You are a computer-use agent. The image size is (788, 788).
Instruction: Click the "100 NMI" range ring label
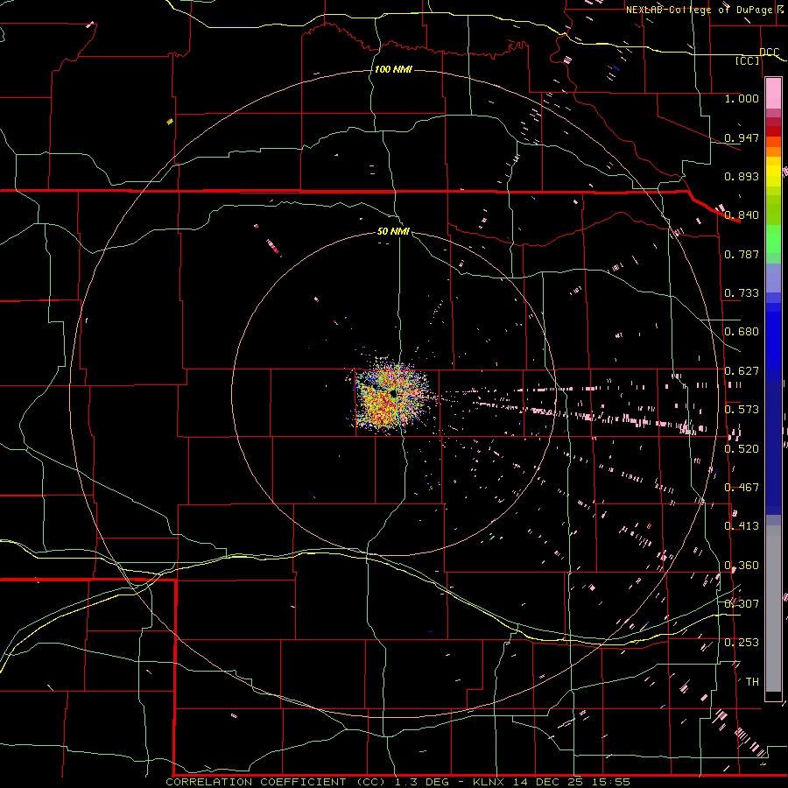(x=393, y=69)
